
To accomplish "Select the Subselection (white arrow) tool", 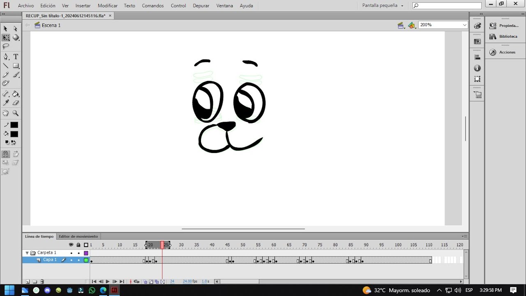I will point(16,29).
